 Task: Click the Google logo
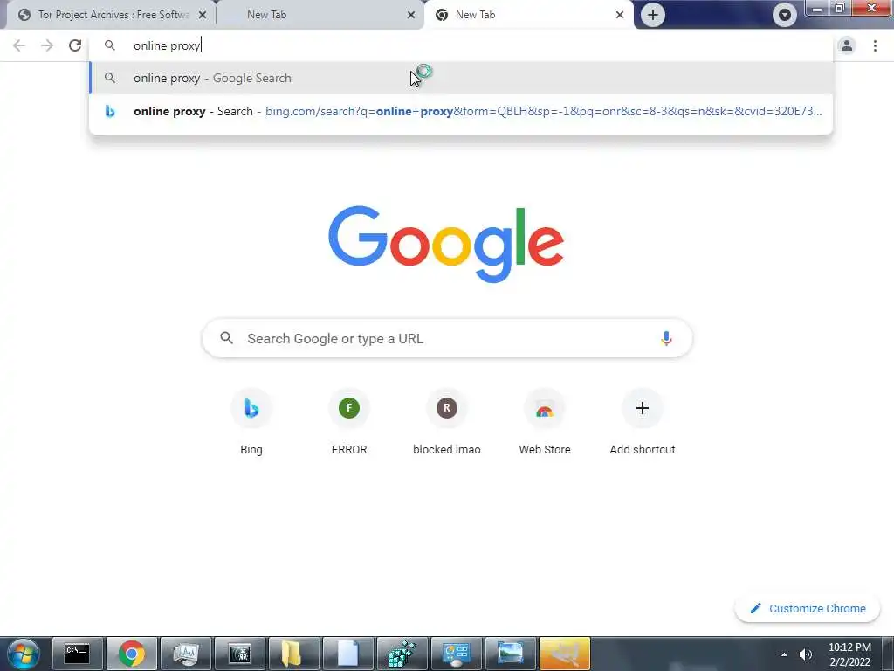pos(446,245)
